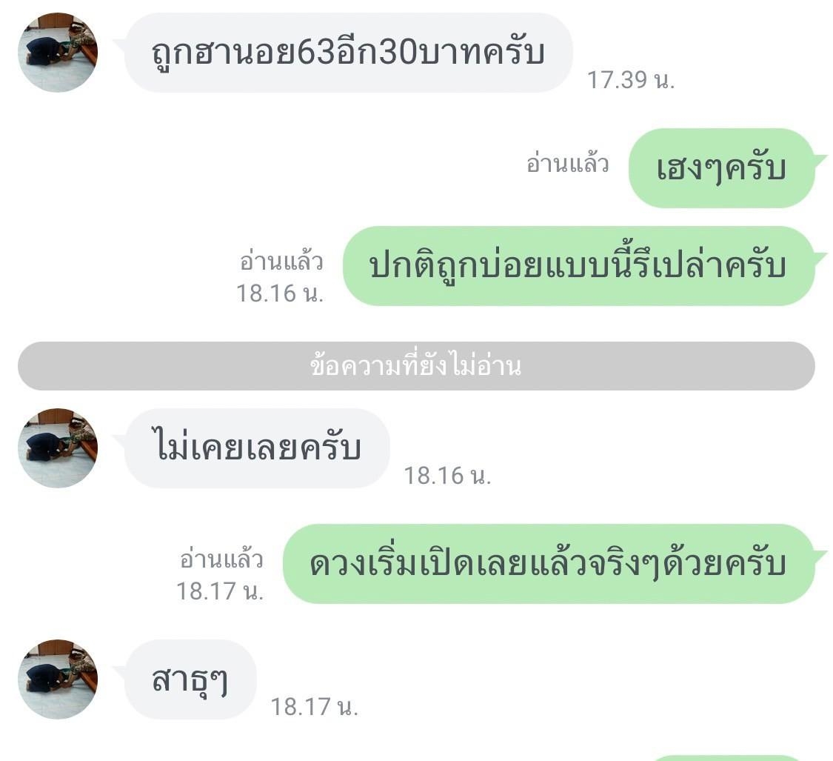Tap the profile picture beside สาธุๆ

coord(58,679)
